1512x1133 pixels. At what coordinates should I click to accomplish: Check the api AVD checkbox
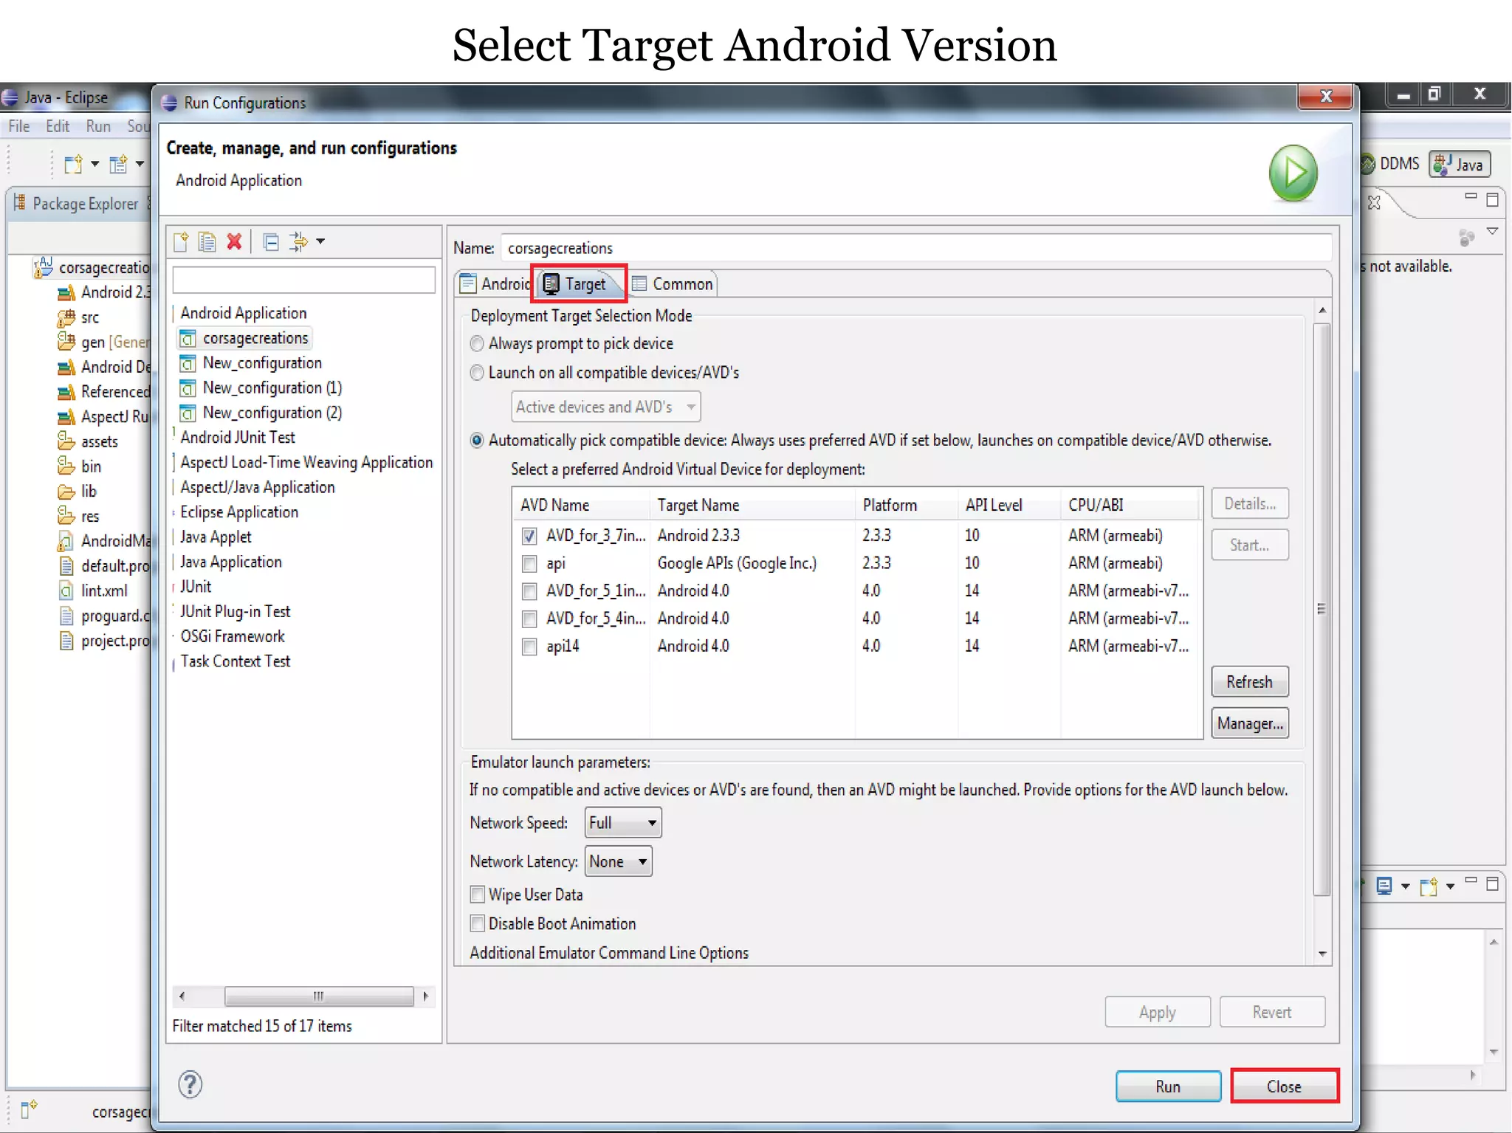coord(529,564)
